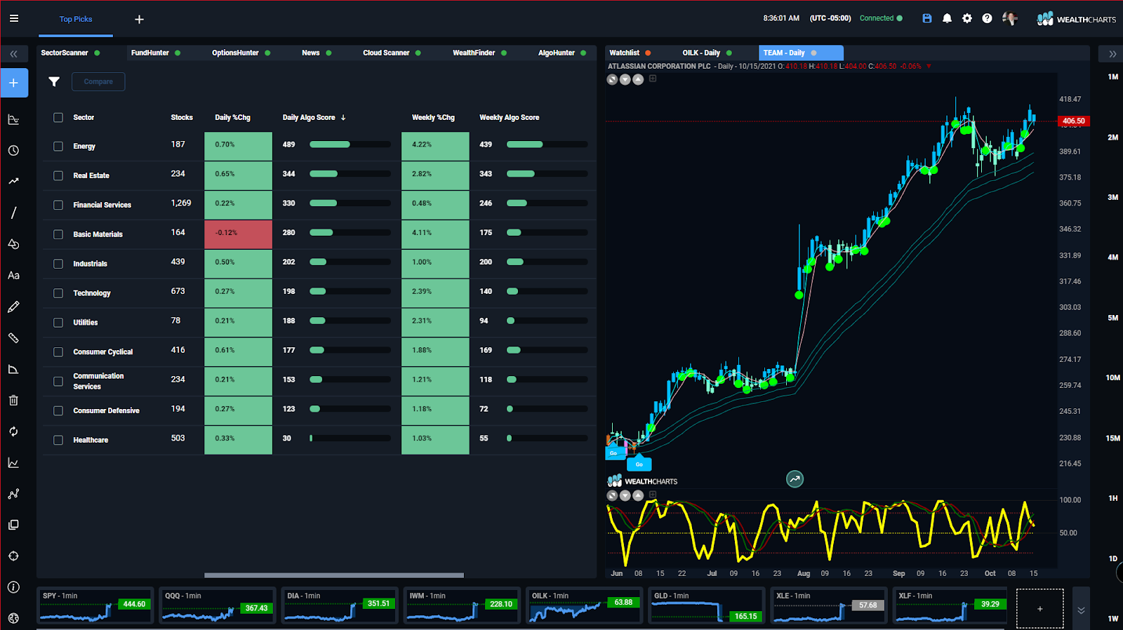
Task: Click Energy's Daily Algo Score bar
Action: [x=350, y=145]
